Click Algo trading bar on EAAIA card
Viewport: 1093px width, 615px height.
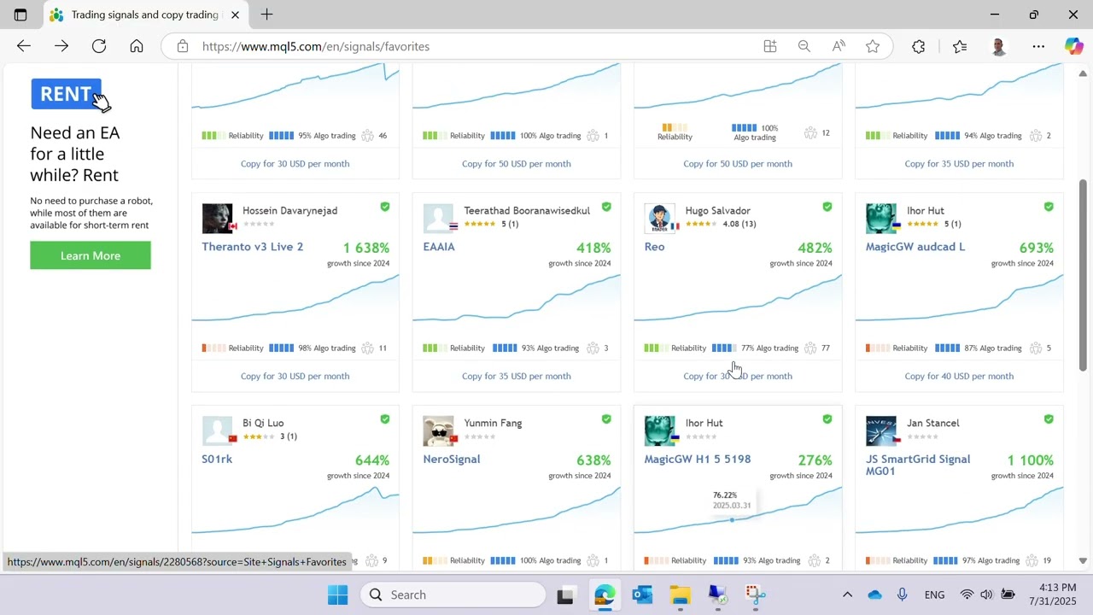click(x=505, y=348)
